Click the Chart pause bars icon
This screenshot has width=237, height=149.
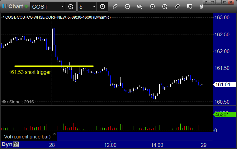click(5, 7)
